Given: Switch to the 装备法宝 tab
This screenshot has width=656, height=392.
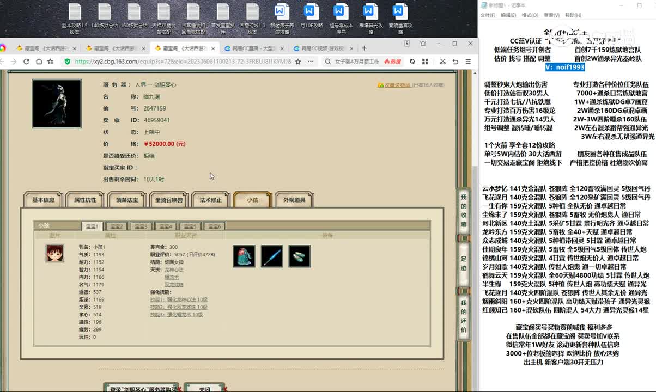Looking at the screenshot, I should [127, 200].
